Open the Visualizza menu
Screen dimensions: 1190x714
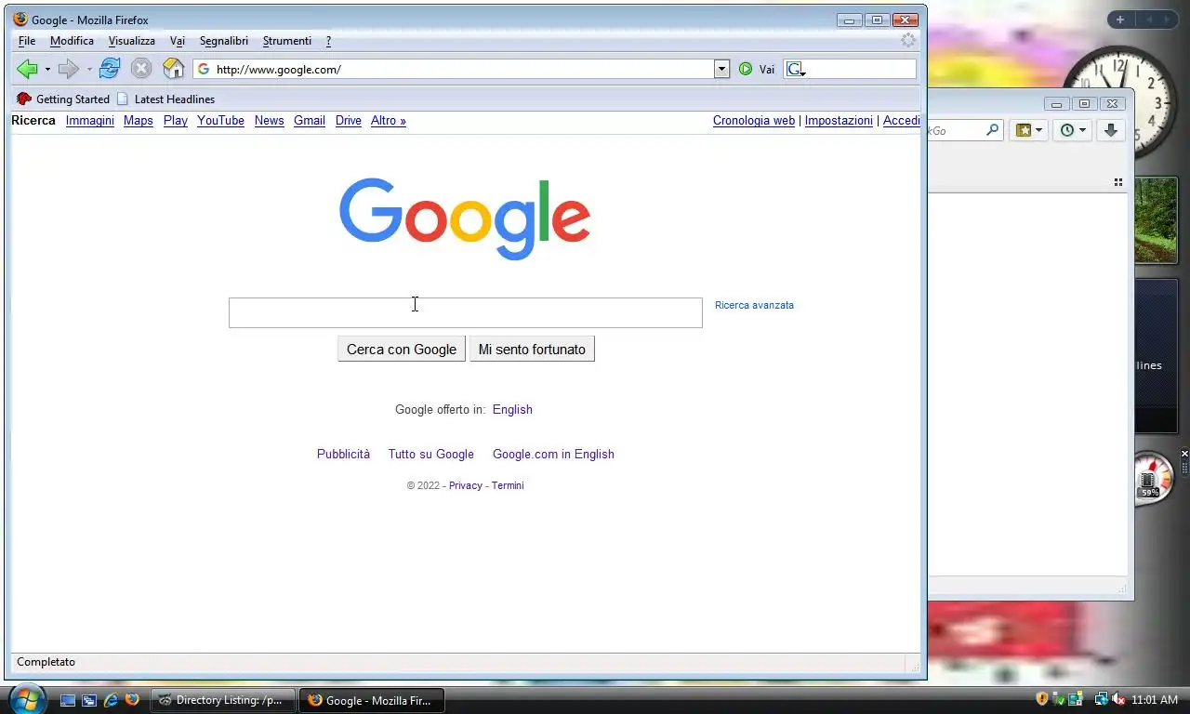point(132,41)
